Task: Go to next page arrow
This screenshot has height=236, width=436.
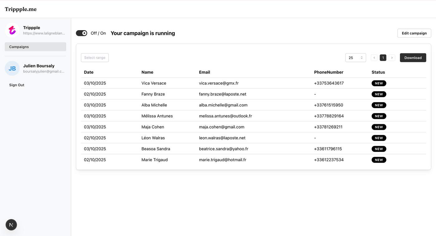Action: point(392,58)
